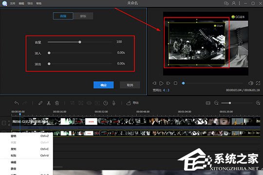Screen dimensions: 263x175
Task: Delete the clip with the trash icon
Action: pos(57,103)
